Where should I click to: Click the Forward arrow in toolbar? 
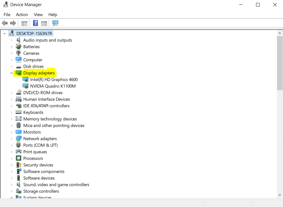click(13, 23)
